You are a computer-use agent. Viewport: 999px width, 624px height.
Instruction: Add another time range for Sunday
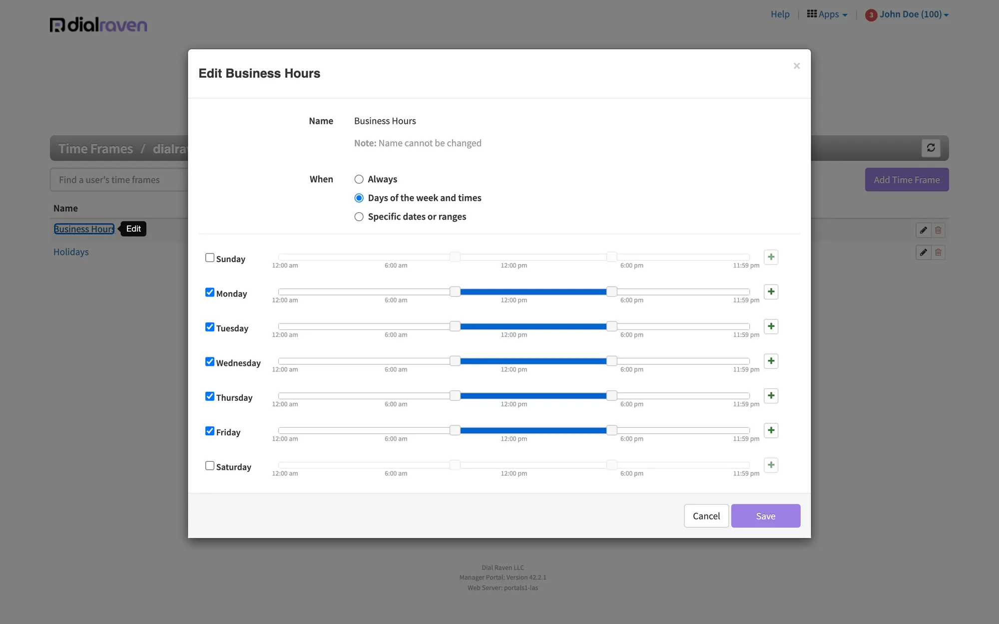coord(771,257)
